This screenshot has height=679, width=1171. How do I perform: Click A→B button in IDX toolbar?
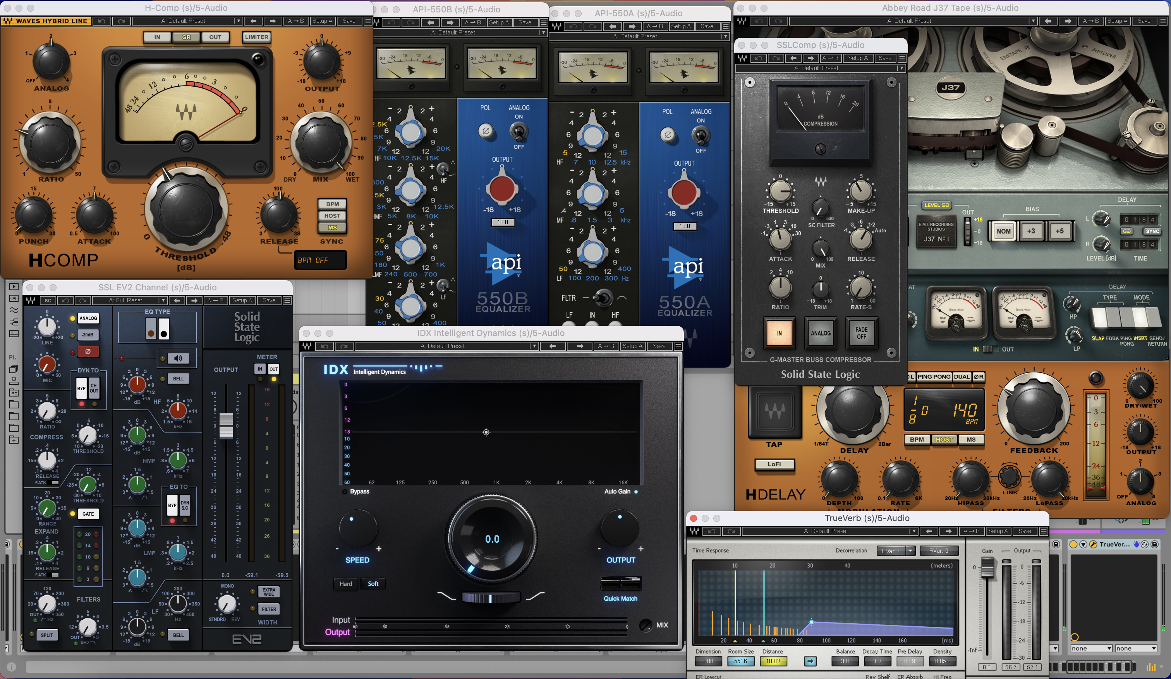(606, 346)
